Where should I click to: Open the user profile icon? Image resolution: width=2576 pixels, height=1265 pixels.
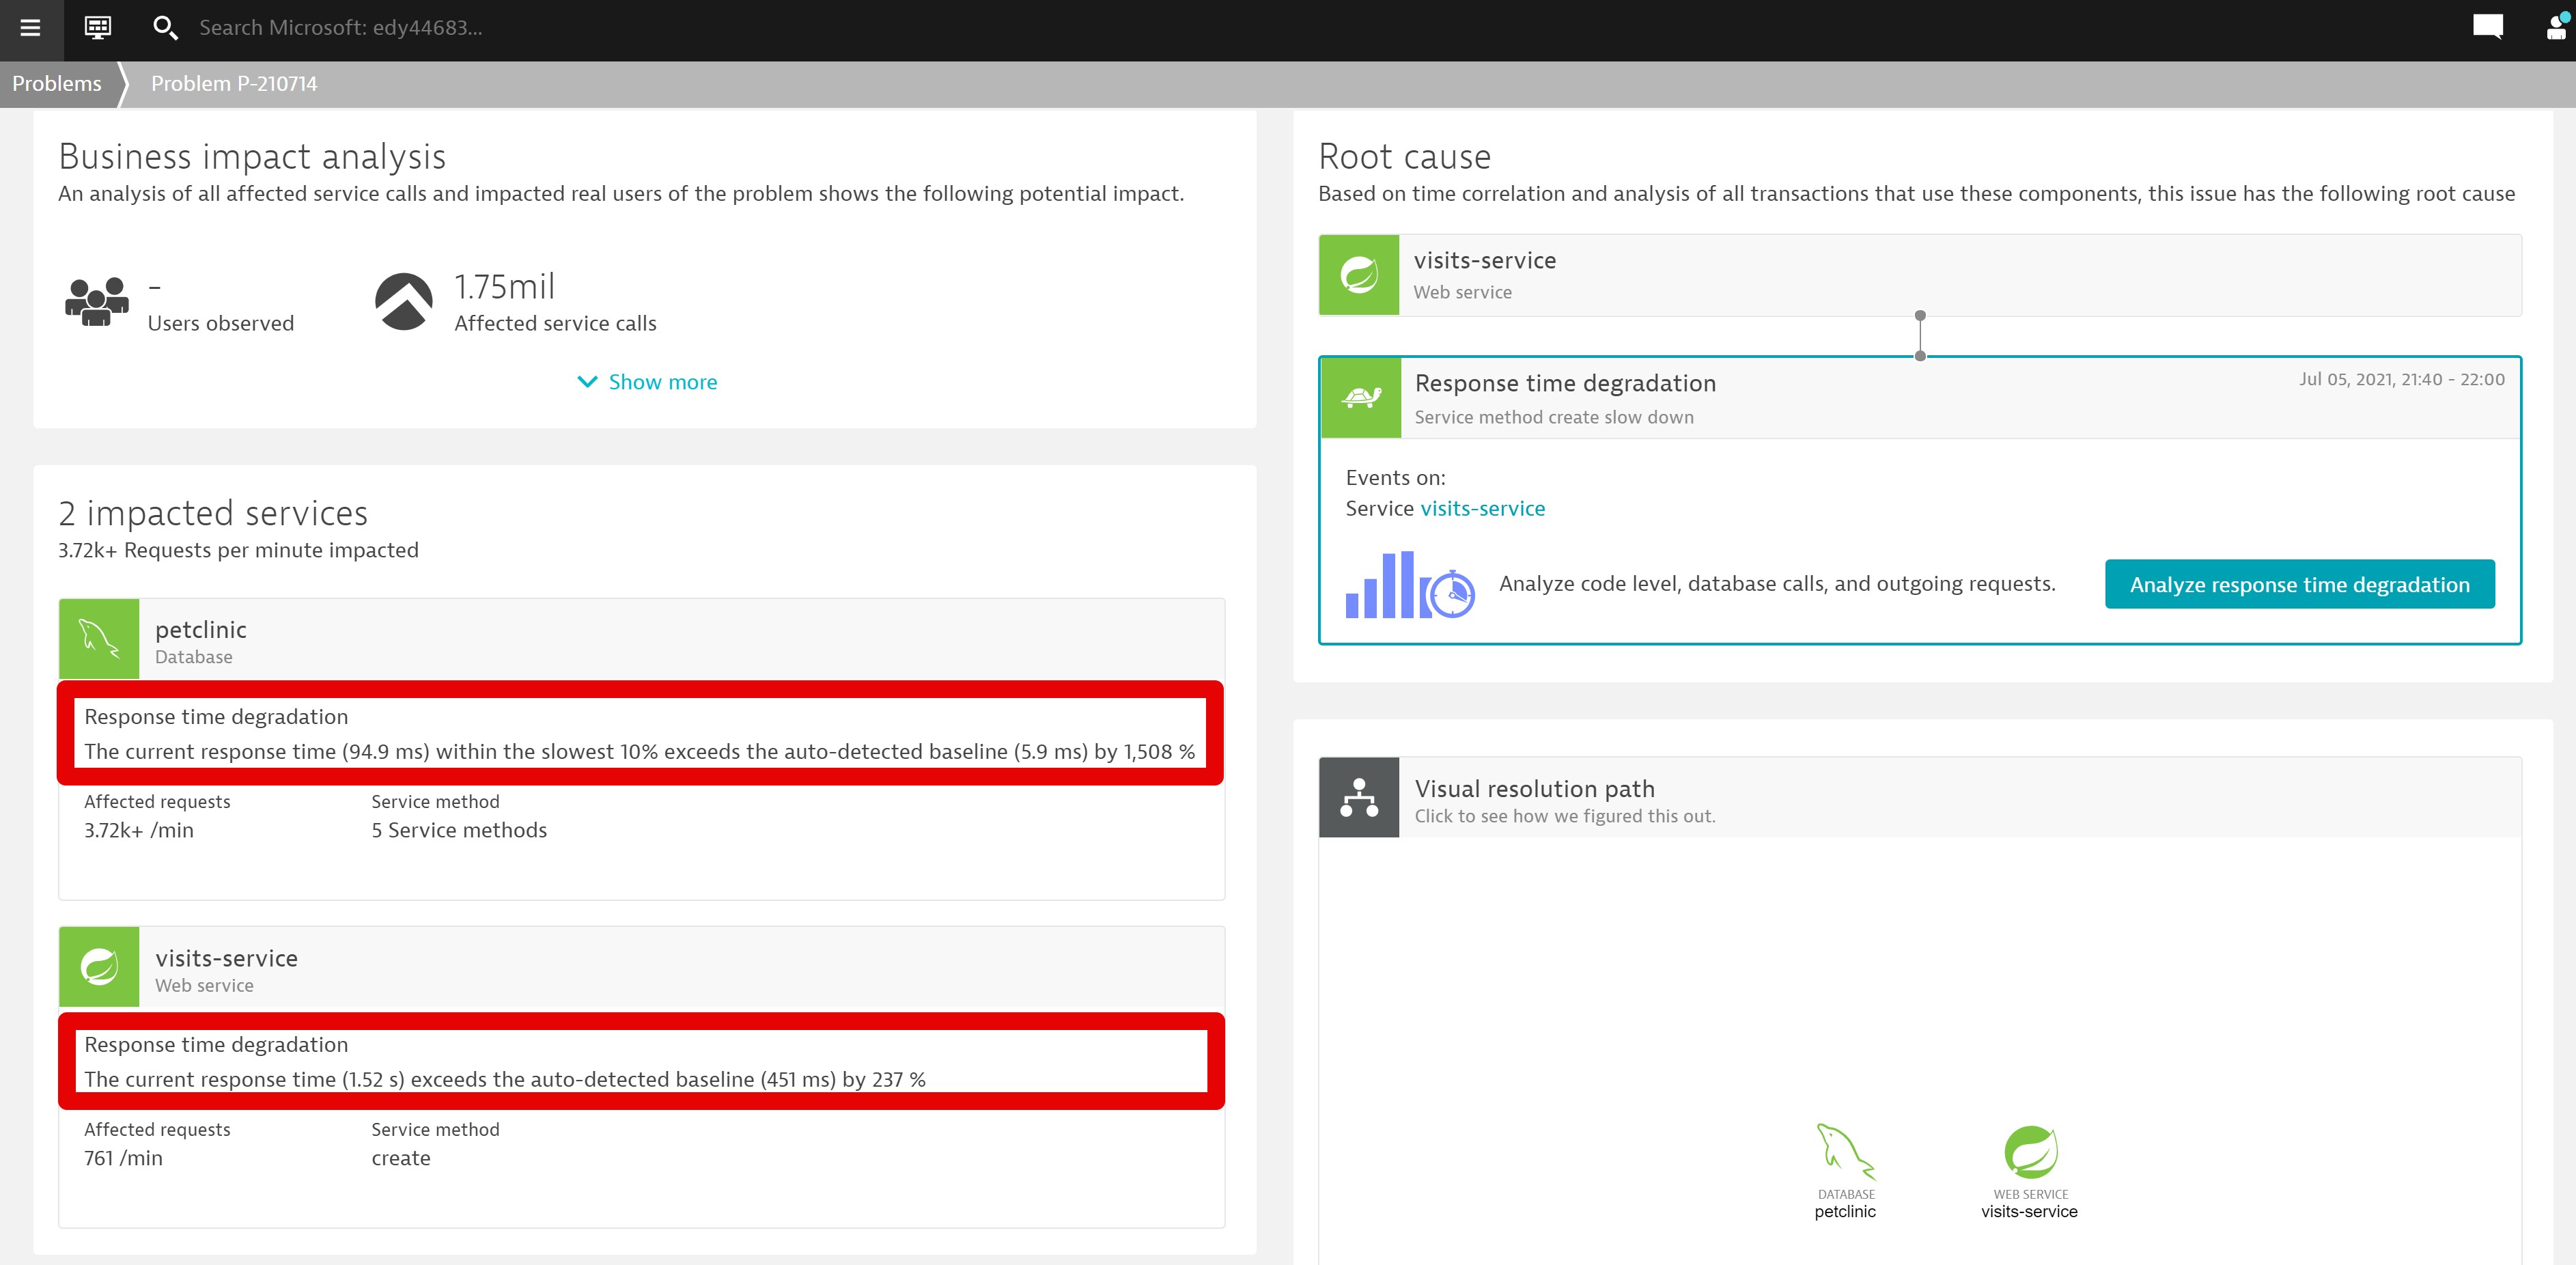coord(2556,27)
